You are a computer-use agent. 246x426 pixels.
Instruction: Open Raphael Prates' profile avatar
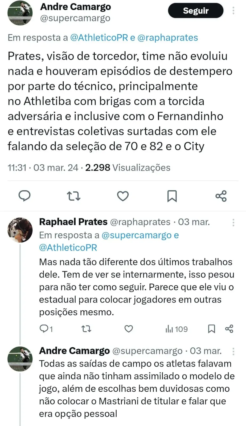point(20,230)
